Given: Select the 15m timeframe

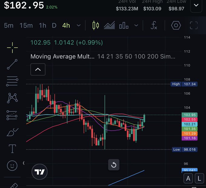Looking at the screenshot, I should coord(26,26).
